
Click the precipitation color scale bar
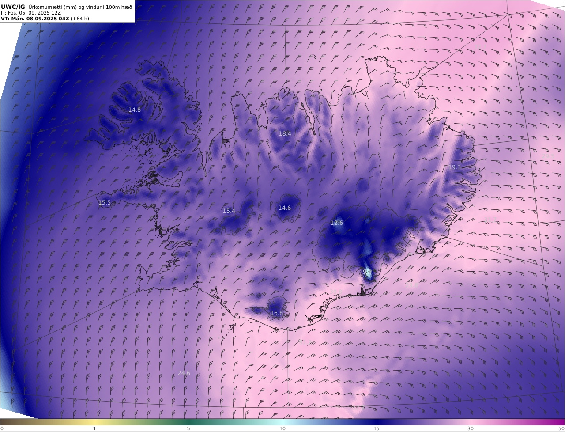coord(282,422)
